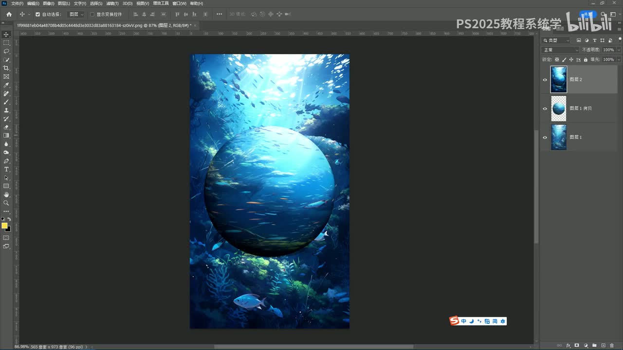Click the yellow foreground color swatch
Image resolution: width=623 pixels, height=350 pixels.
pyautogui.click(x=4, y=226)
